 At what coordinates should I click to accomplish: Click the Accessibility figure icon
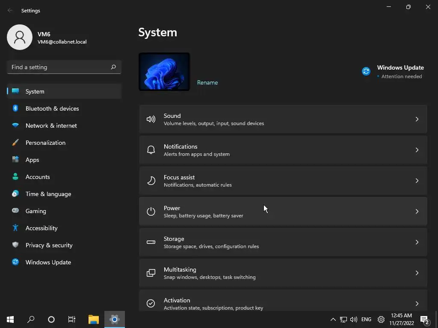click(x=15, y=228)
